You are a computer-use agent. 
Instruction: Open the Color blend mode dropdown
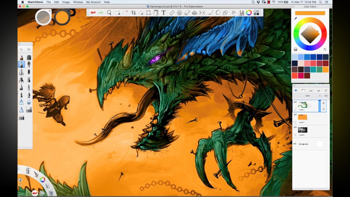coord(308,96)
